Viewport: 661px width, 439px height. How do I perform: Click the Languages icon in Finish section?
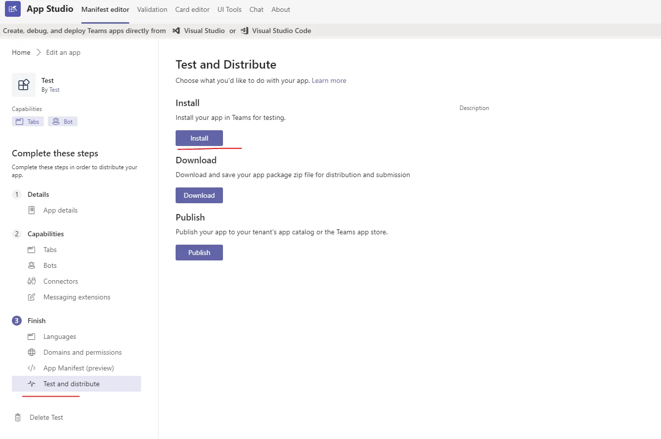pyautogui.click(x=32, y=336)
